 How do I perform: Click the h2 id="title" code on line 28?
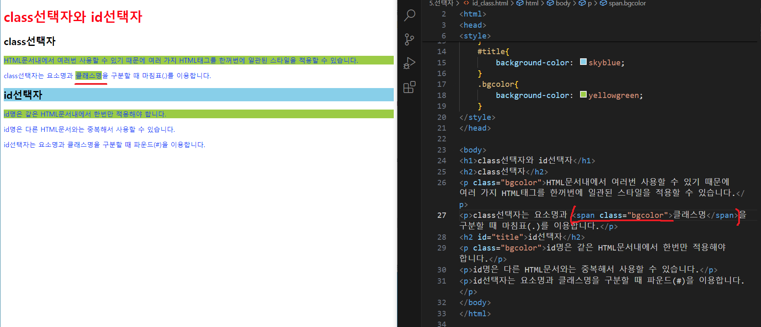pos(522,237)
